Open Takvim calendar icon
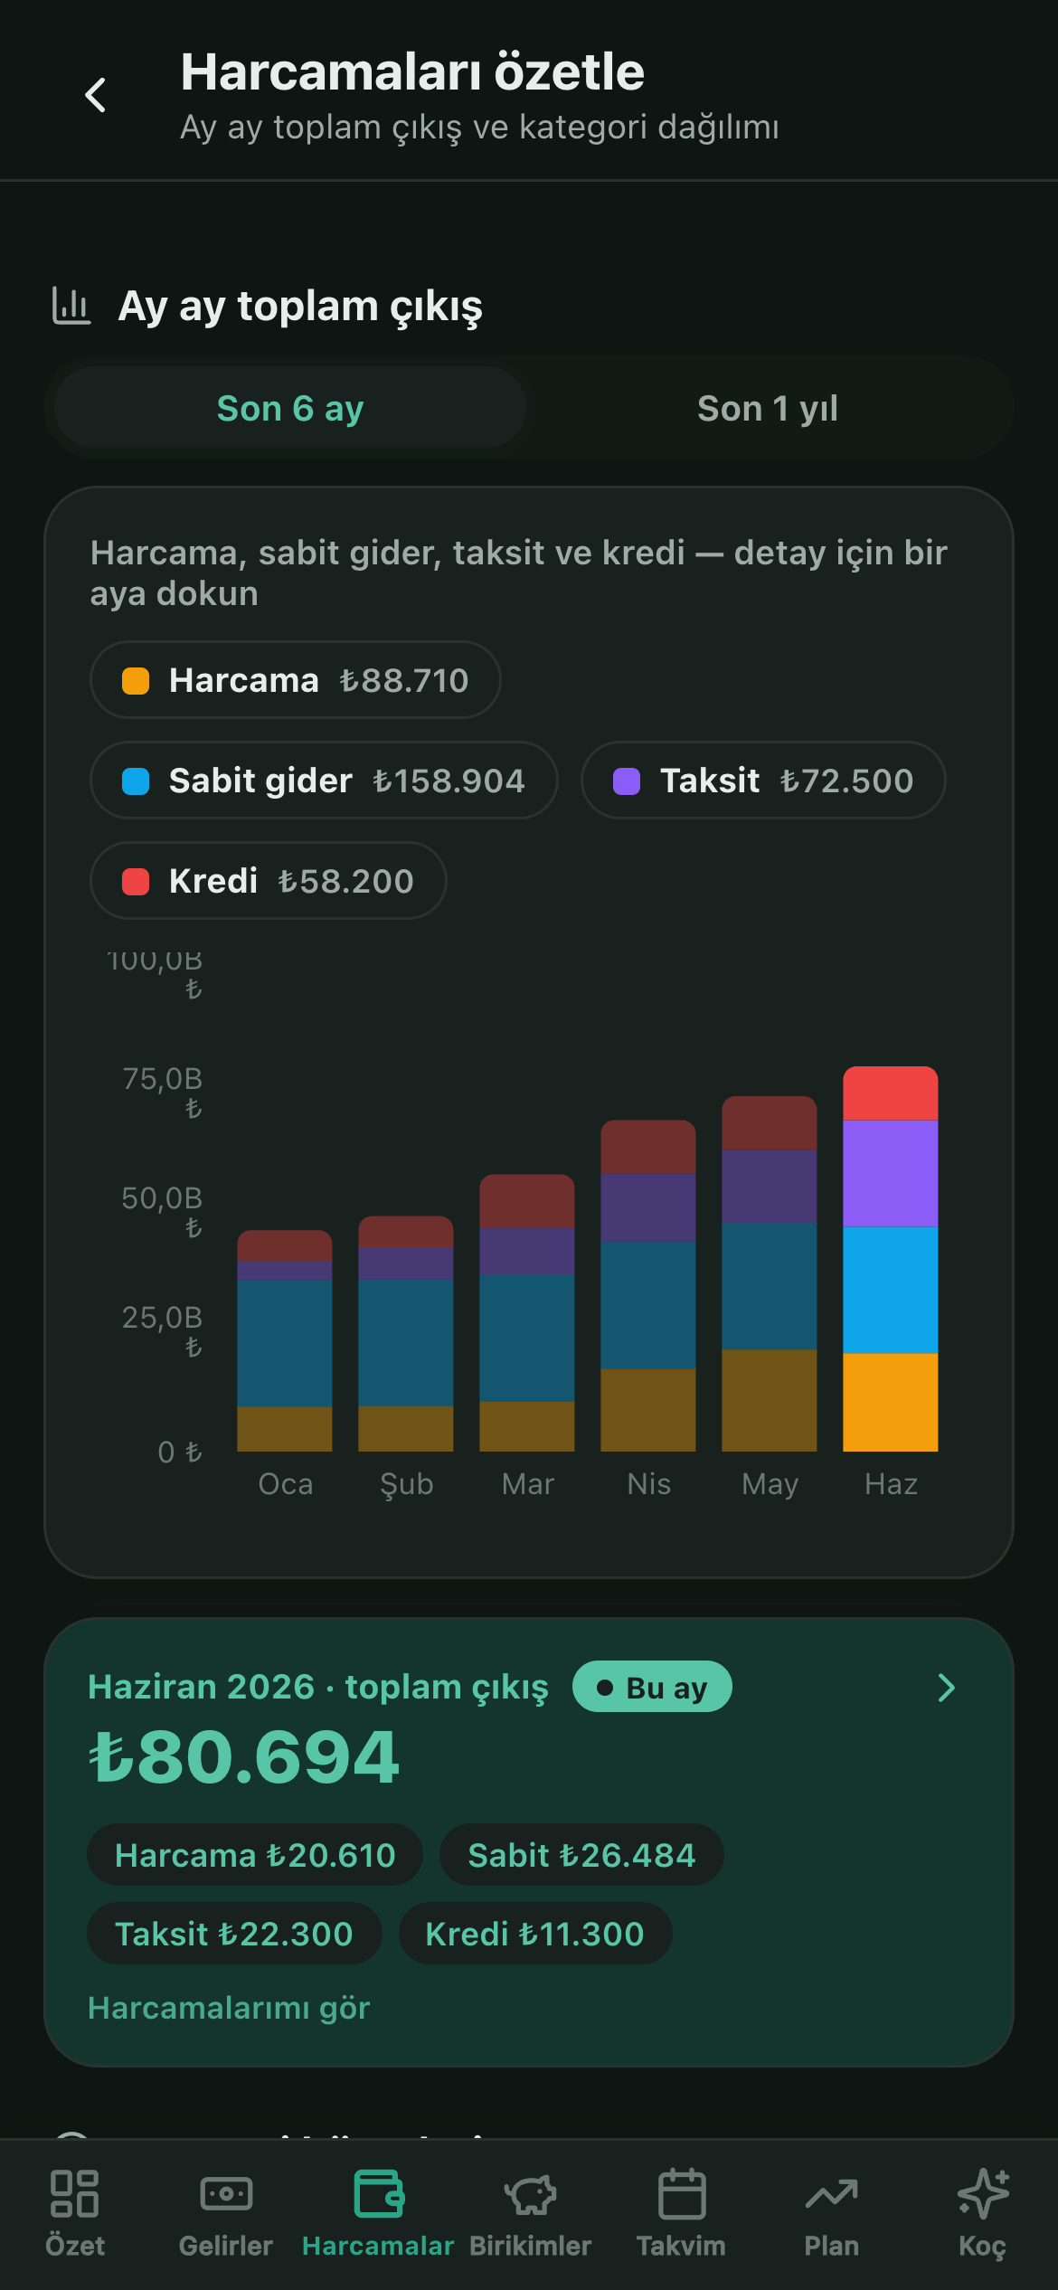1058x2290 pixels. coord(681,2193)
